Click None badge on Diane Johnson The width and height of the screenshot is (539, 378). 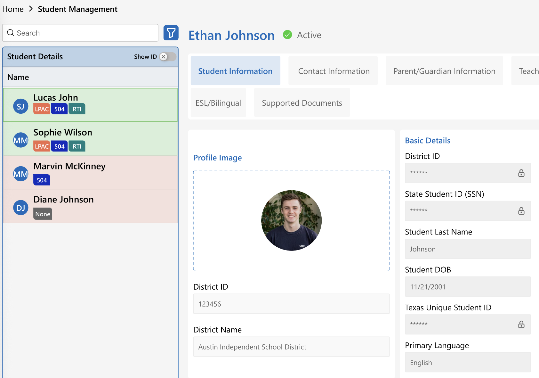coord(43,214)
